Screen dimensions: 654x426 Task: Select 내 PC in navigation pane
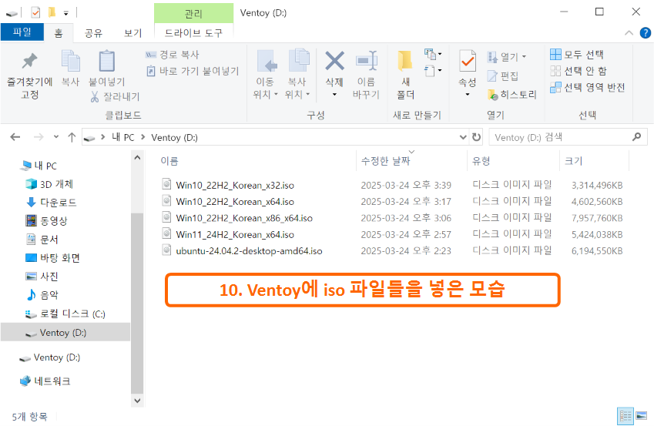coord(39,166)
